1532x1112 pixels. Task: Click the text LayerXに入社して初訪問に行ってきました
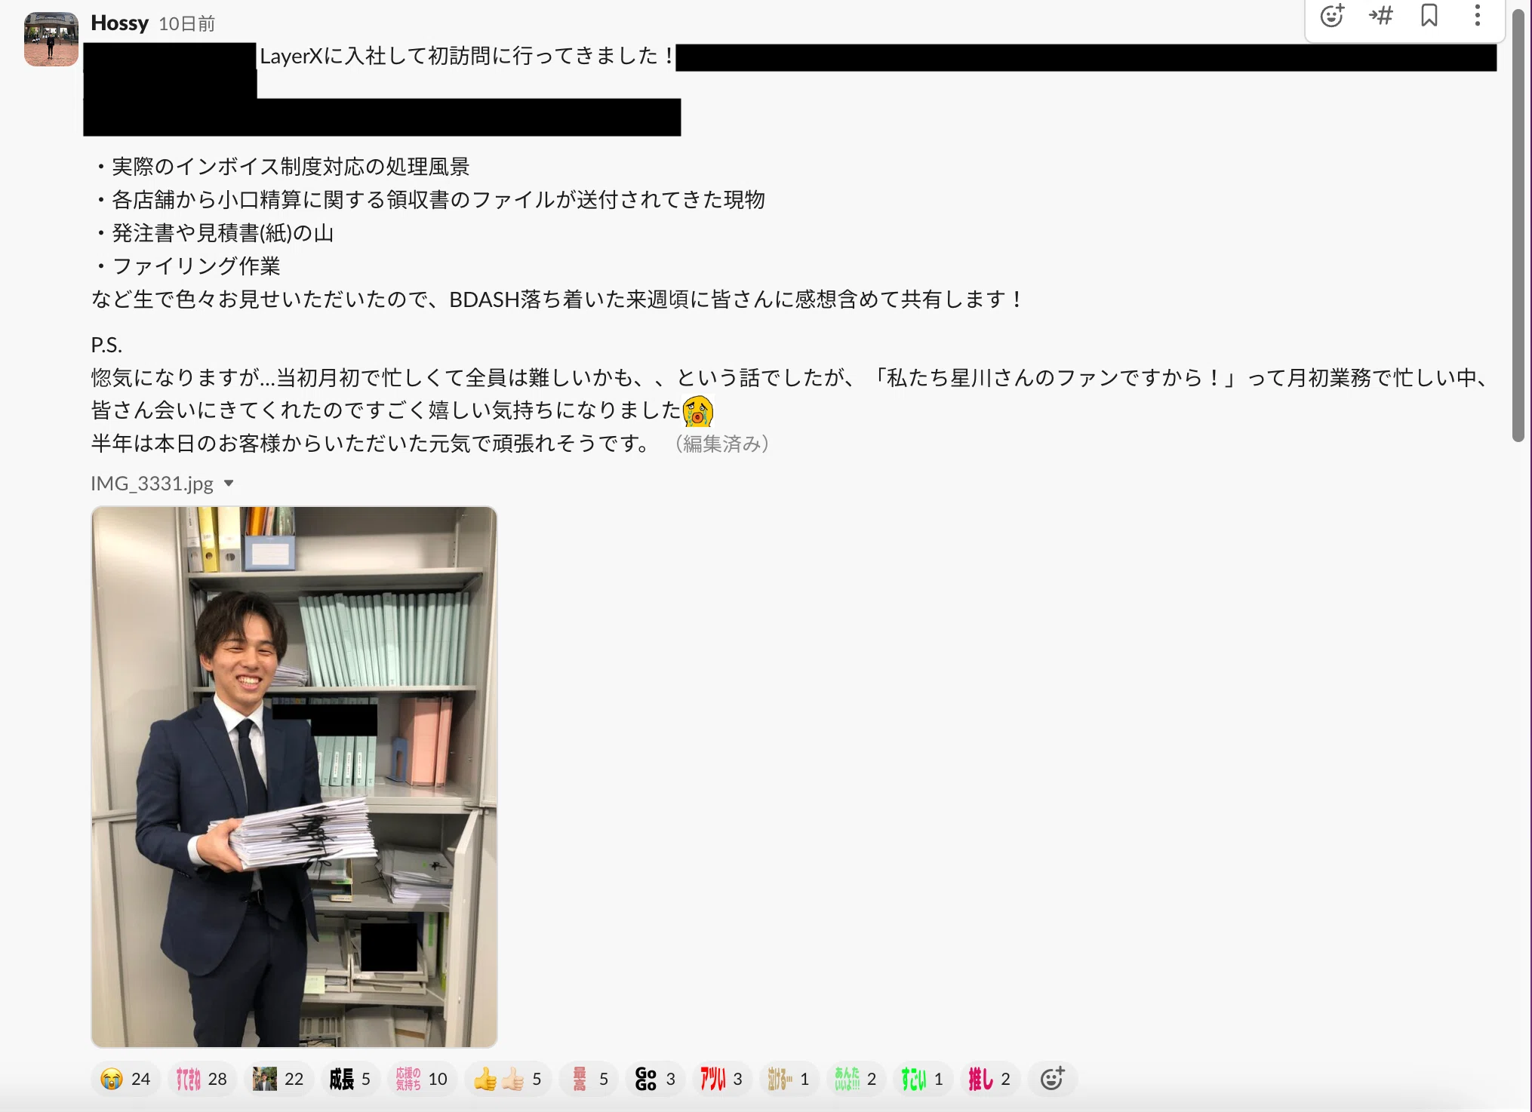(x=466, y=56)
